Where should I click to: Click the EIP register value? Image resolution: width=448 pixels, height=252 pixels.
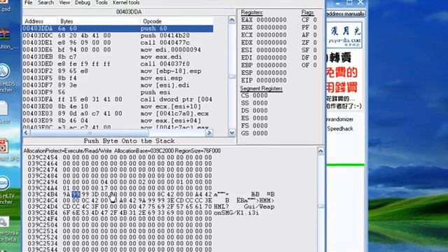pyautogui.click(x=272, y=80)
